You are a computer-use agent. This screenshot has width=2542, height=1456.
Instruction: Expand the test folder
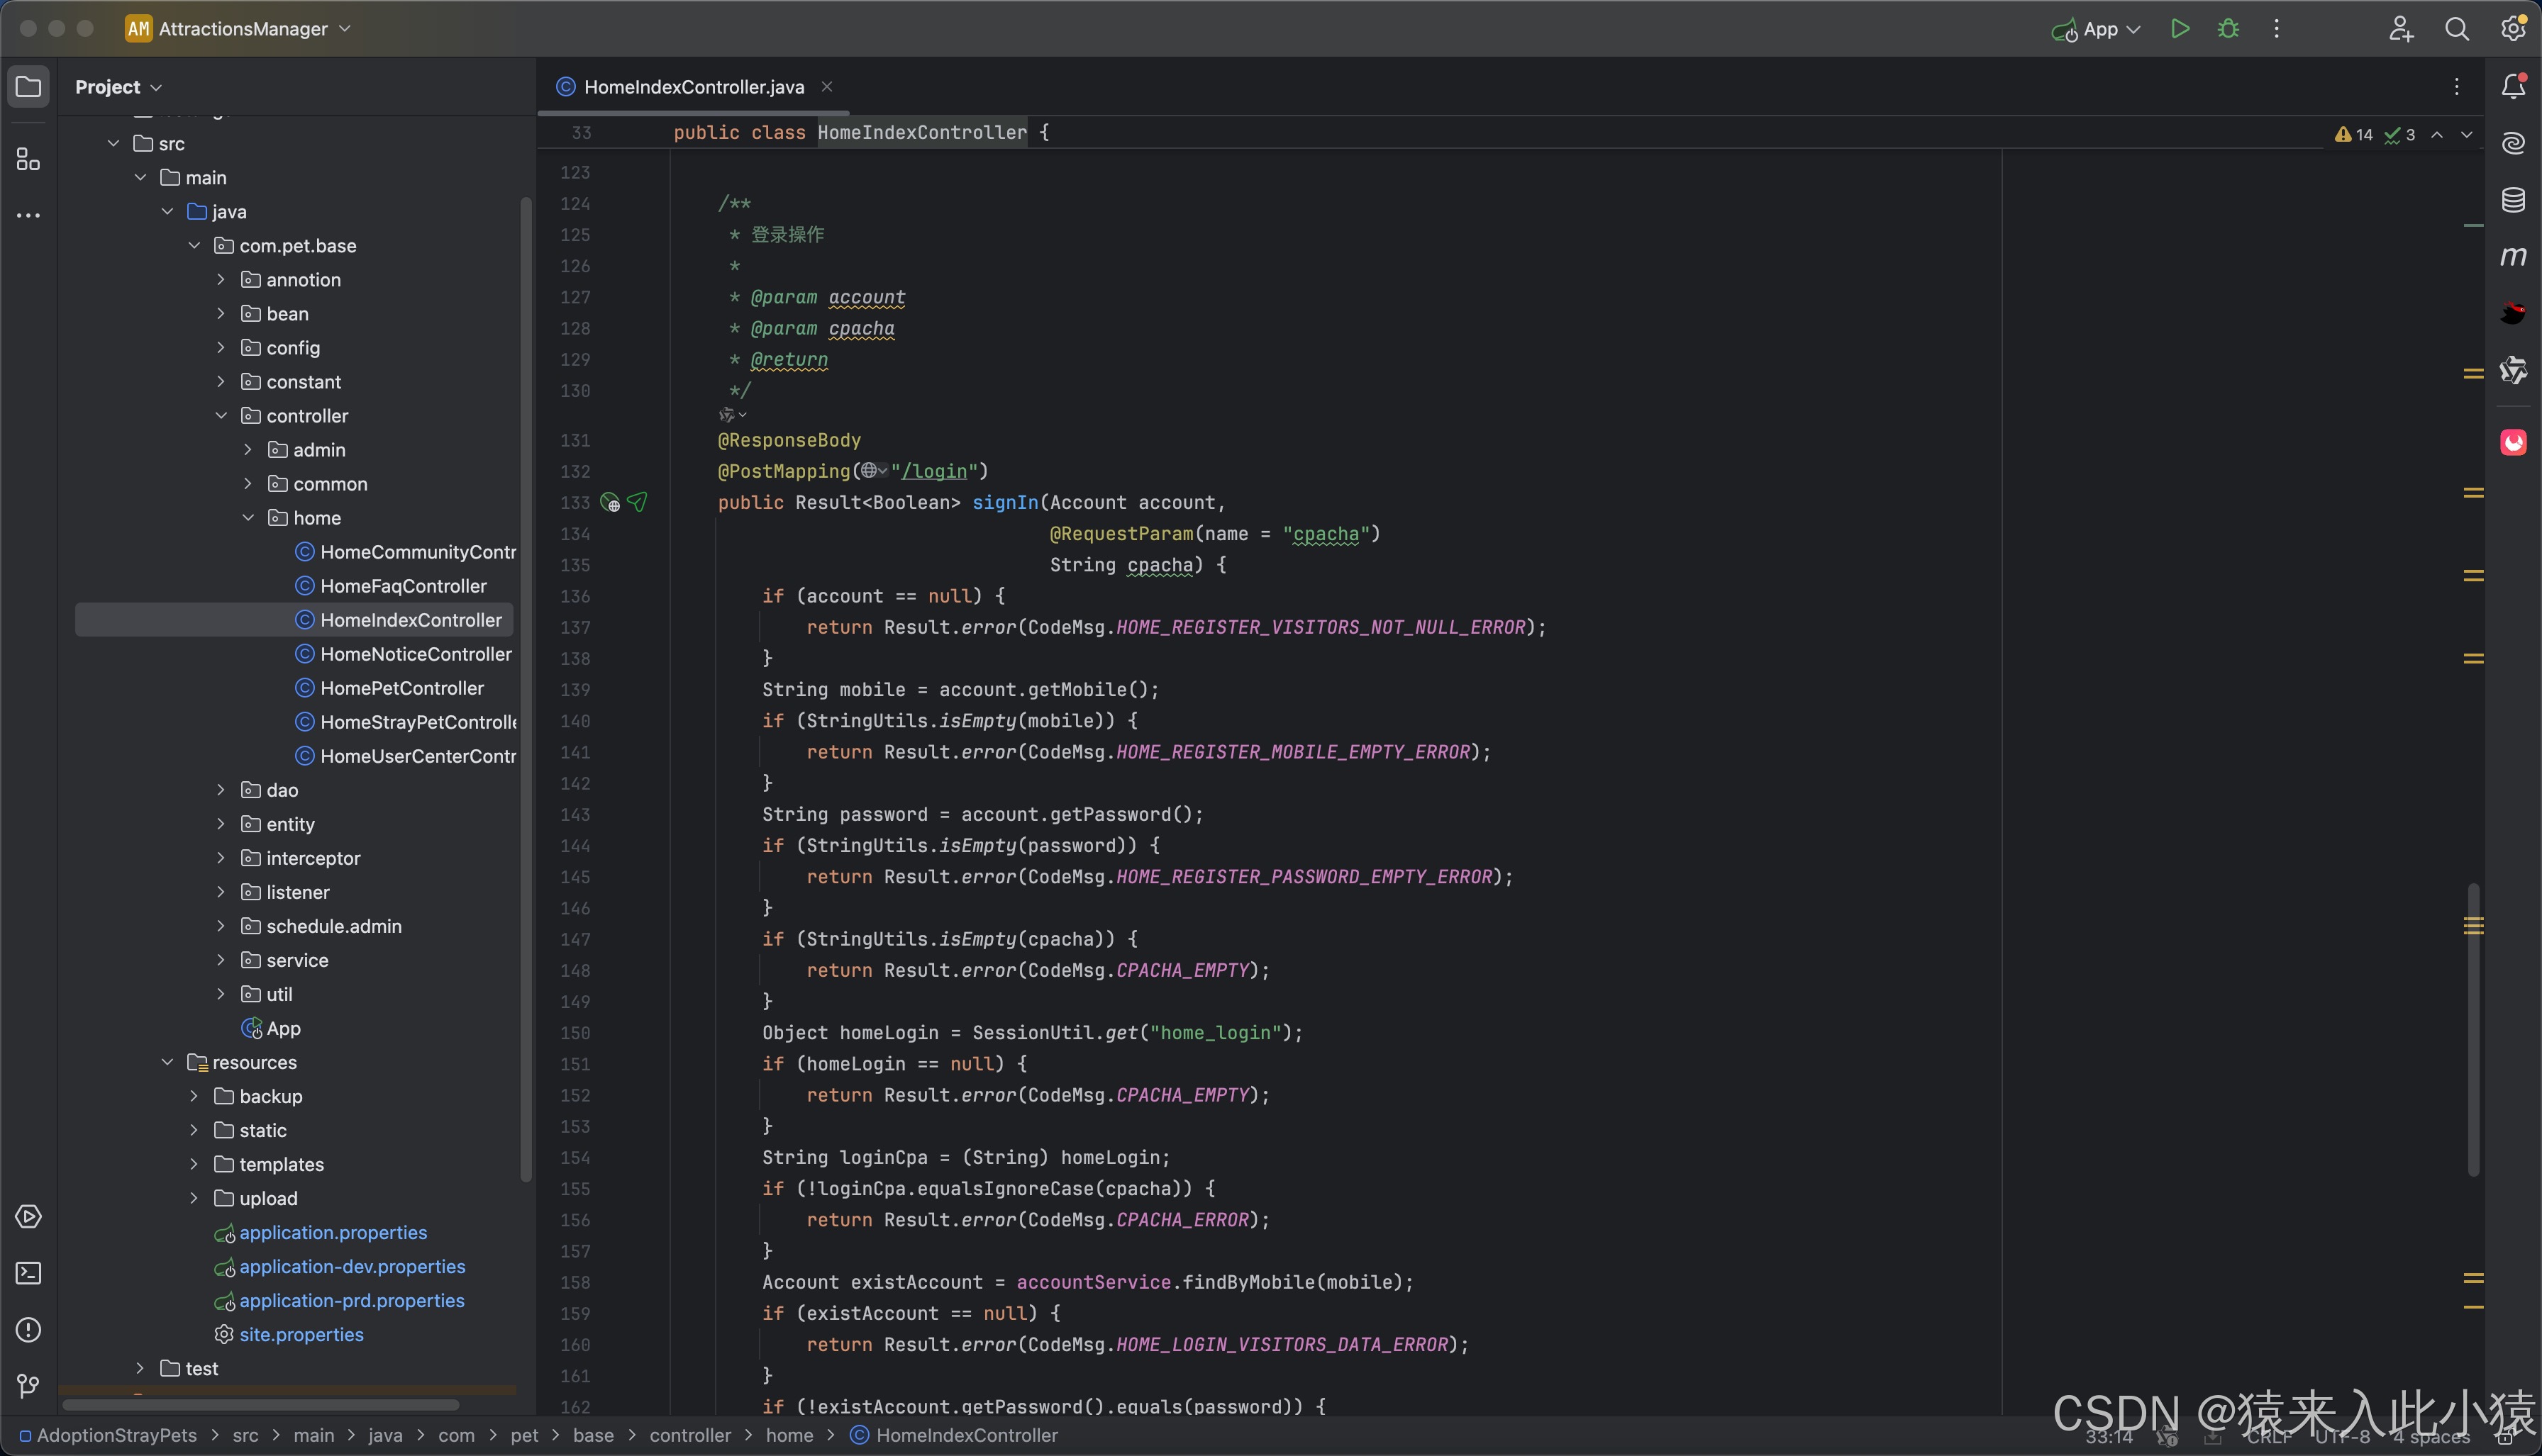(x=140, y=1369)
